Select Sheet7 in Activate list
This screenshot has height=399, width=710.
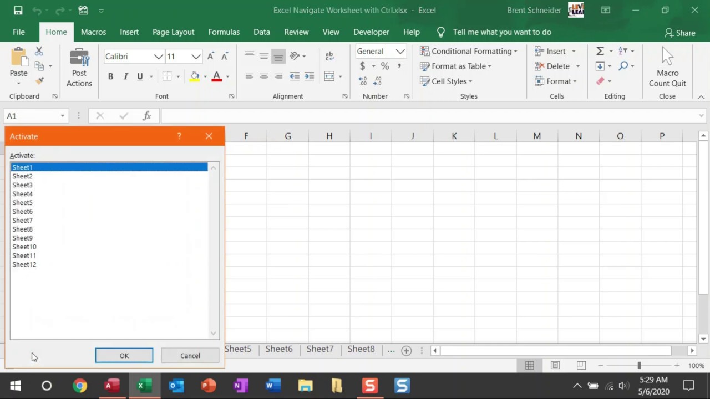[109, 220]
